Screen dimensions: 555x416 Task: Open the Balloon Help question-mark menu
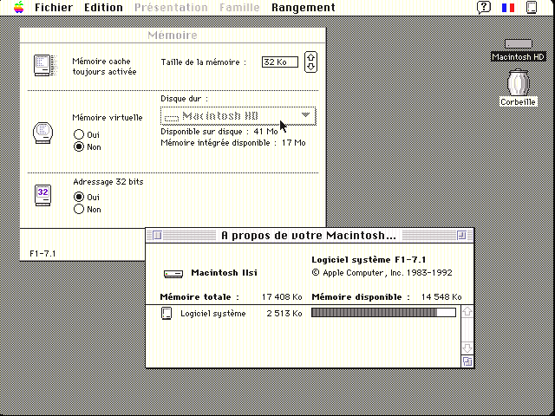pyautogui.click(x=484, y=7)
